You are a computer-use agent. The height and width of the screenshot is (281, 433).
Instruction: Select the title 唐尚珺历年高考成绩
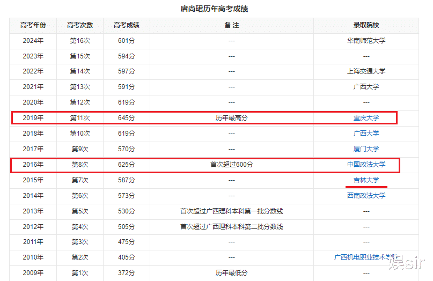(214, 9)
